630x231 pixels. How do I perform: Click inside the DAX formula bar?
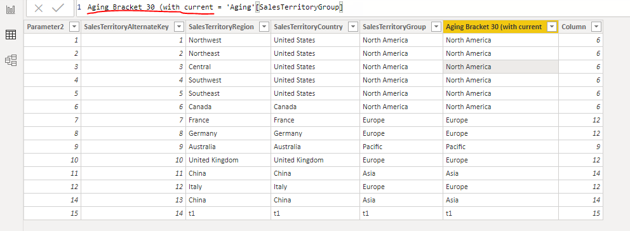point(352,8)
